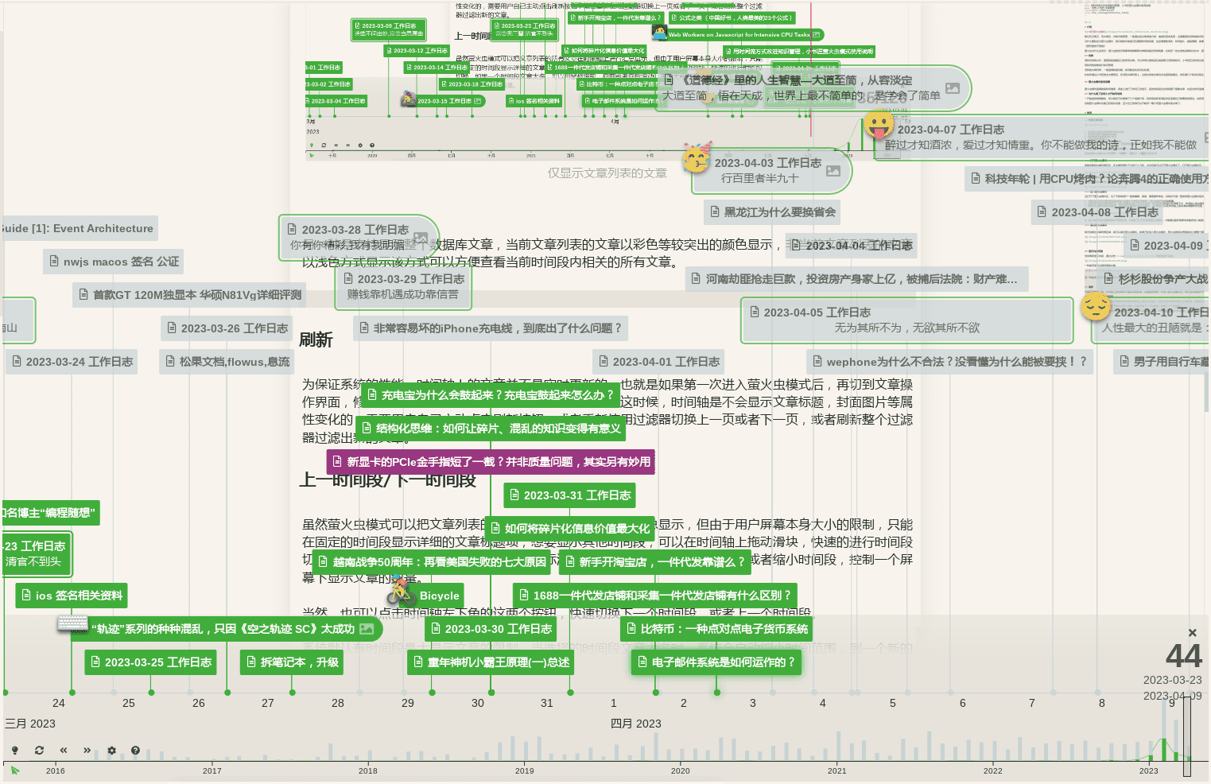Open "科技年轮 | 用CPU烤肉" entry
1211x784 pixels.
pyautogui.click(x=1088, y=179)
